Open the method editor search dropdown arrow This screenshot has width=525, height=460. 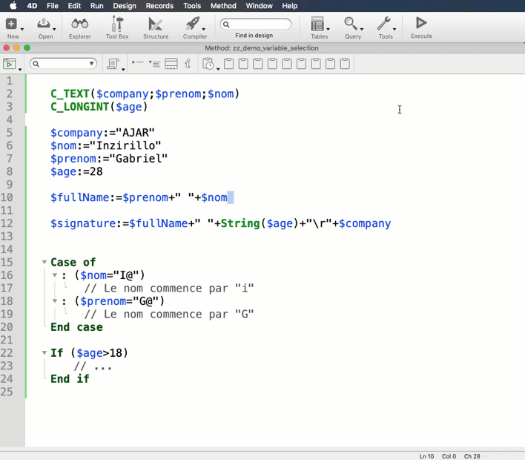(91, 63)
